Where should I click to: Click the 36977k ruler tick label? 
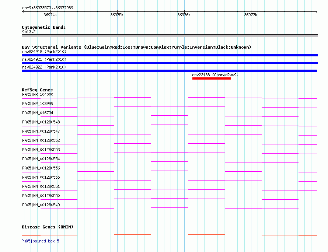(x=251, y=15)
